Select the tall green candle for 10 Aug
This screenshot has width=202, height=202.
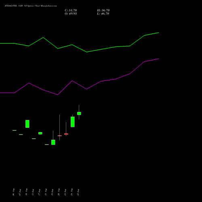[x=27, y=124]
